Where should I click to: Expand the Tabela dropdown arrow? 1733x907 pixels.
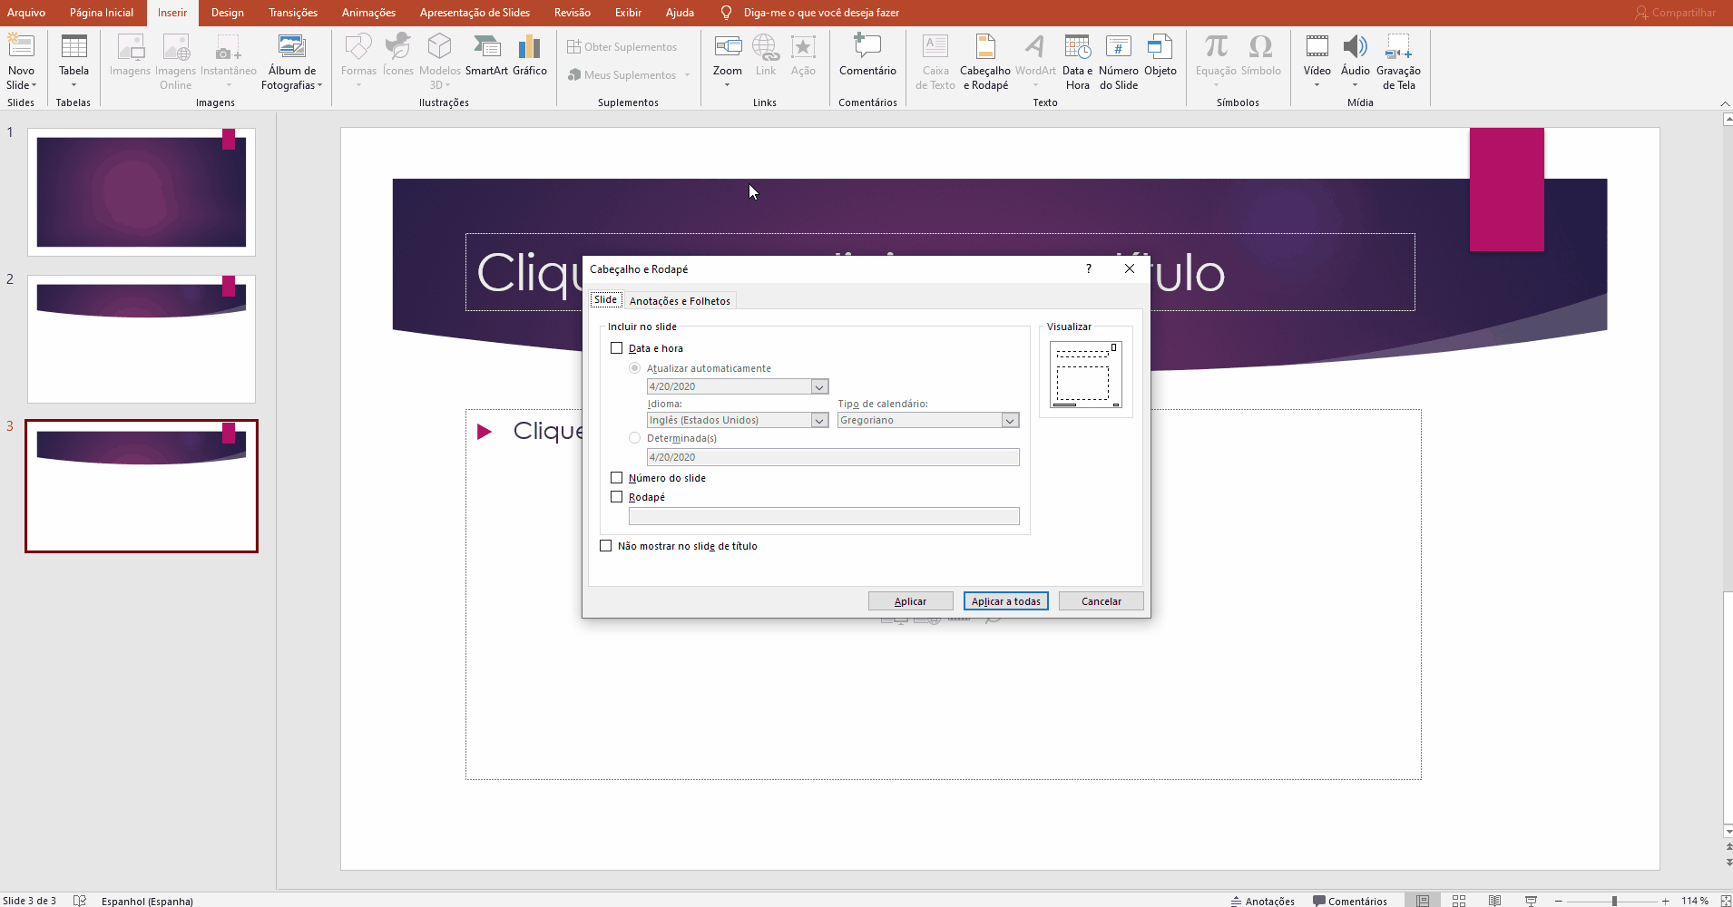coord(73,85)
